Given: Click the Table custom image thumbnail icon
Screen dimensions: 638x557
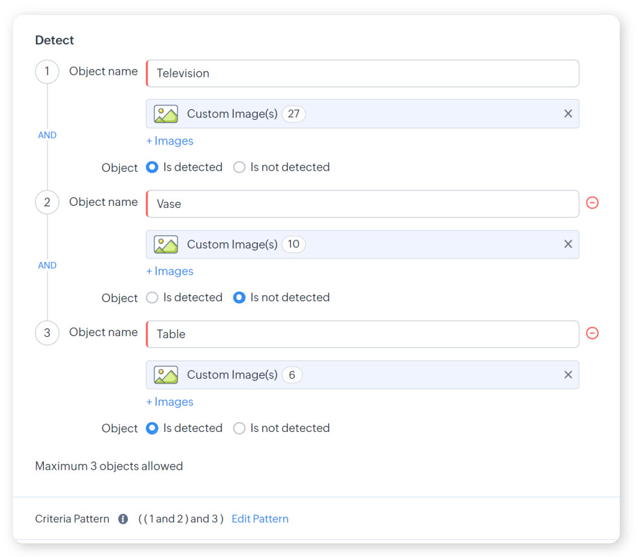Looking at the screenshot, I should tap(166, 375).
